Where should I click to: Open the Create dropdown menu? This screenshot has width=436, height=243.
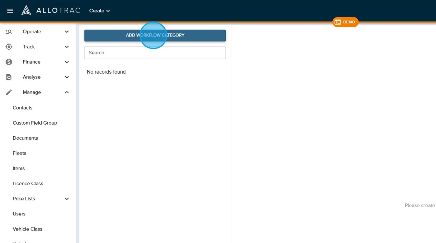[100, 11]
